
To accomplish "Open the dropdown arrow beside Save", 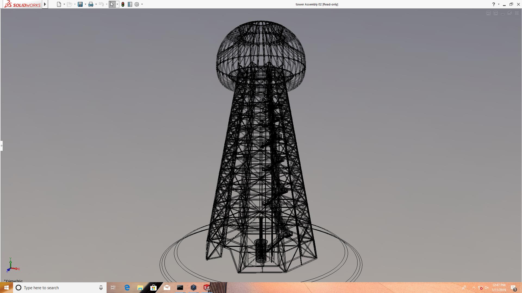I will [x=85, y=4].
